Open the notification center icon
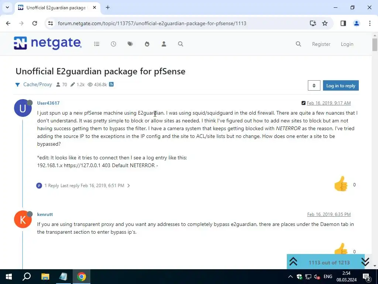The width and height of the screenshot is (378, 284). pos(367,277)
